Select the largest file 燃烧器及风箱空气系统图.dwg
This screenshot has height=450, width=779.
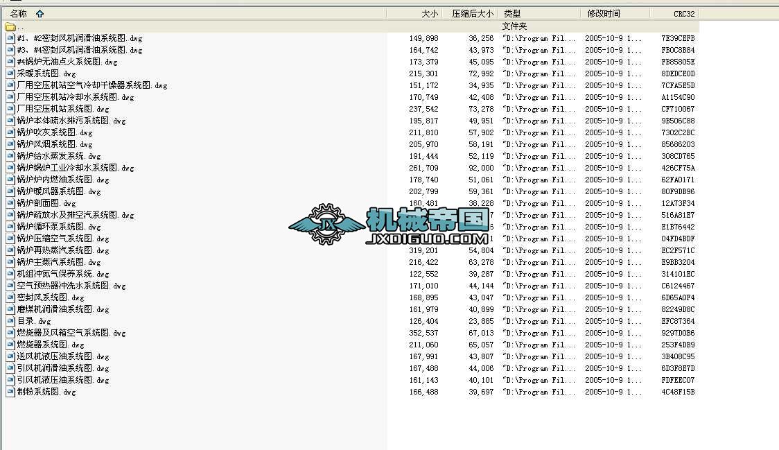[x=59, y=333]
